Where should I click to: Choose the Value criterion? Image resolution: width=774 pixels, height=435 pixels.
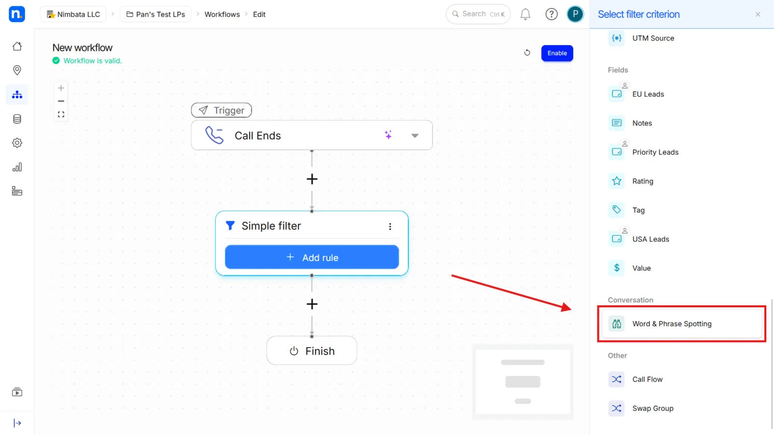point(681,268)
